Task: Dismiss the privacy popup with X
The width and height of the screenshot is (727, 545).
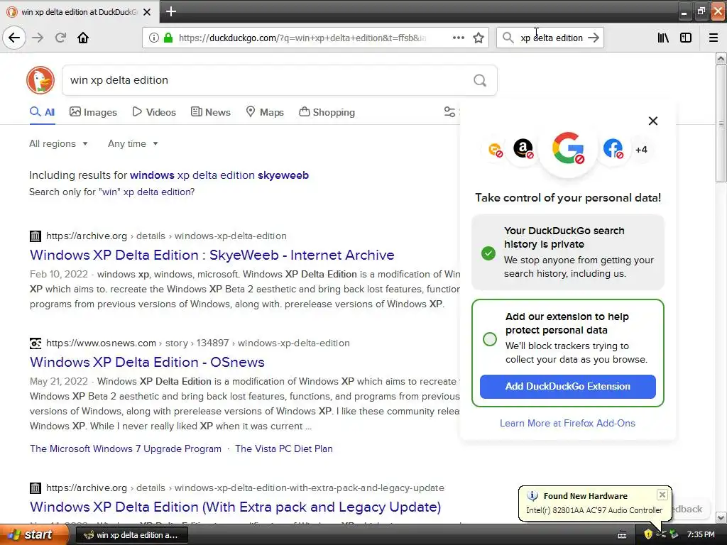Action: (x=653, y=121)
